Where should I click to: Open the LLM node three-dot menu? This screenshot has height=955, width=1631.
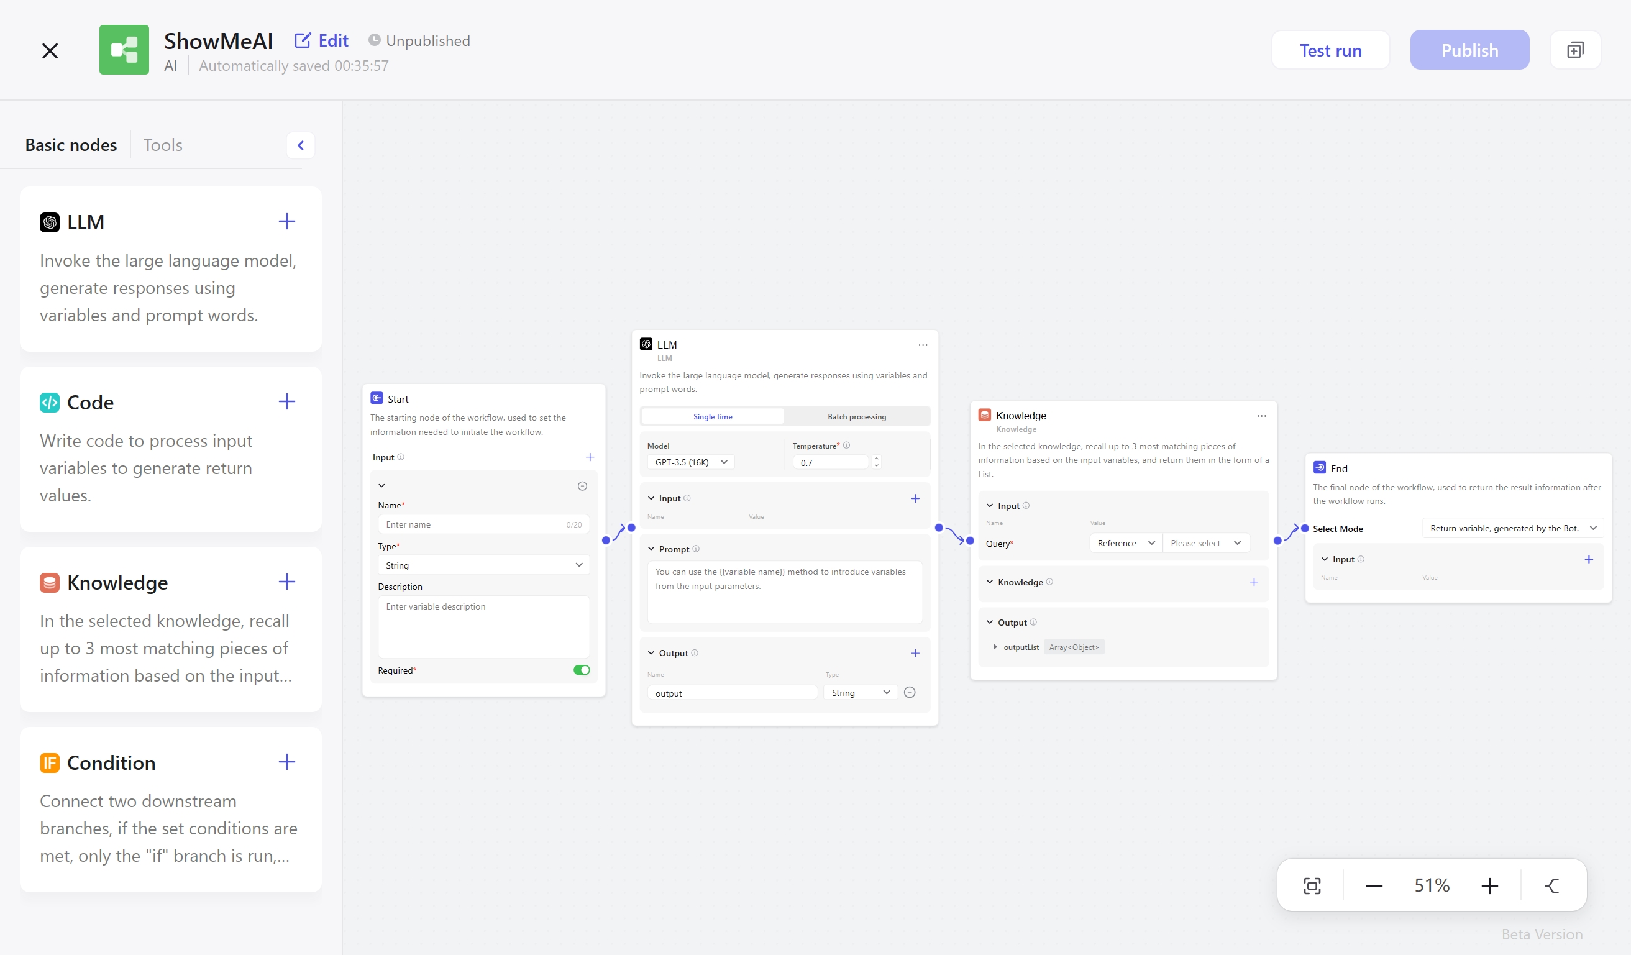pyautogui.click(x=922, y=345)
